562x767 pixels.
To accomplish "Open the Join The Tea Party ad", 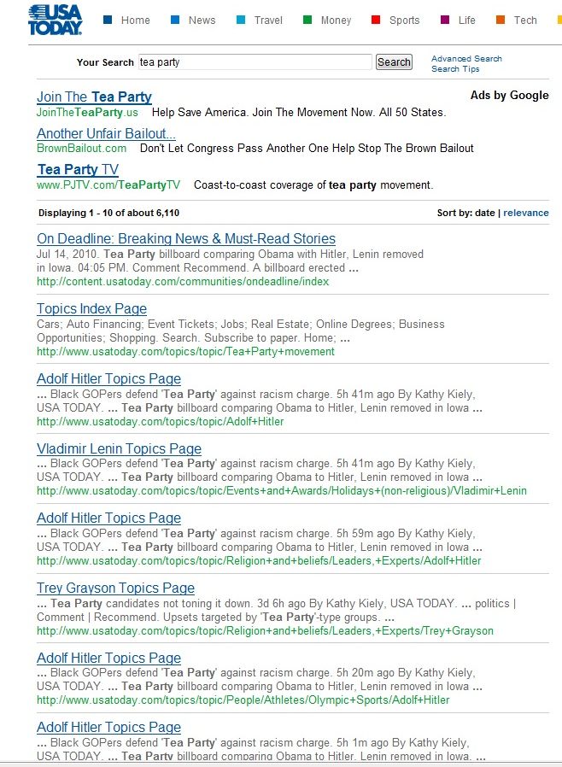I will (95, 97).
